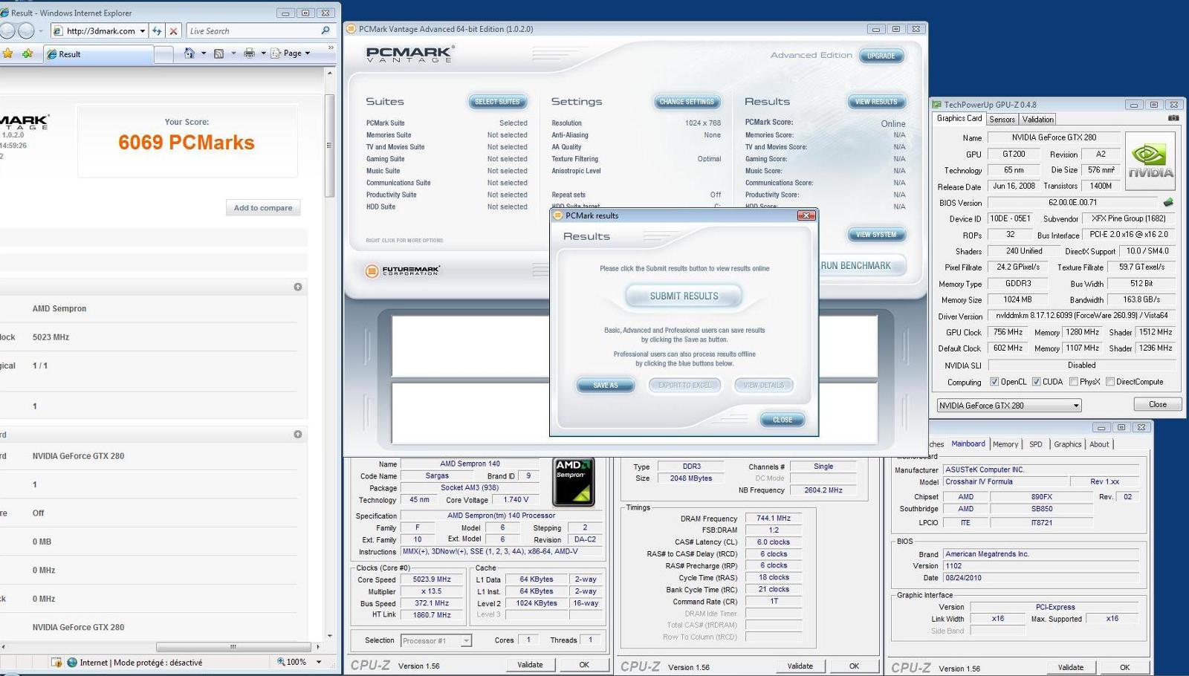Click the Live Search magnifier icon
Screen dimensions: 1189x676
coord(325,30)
